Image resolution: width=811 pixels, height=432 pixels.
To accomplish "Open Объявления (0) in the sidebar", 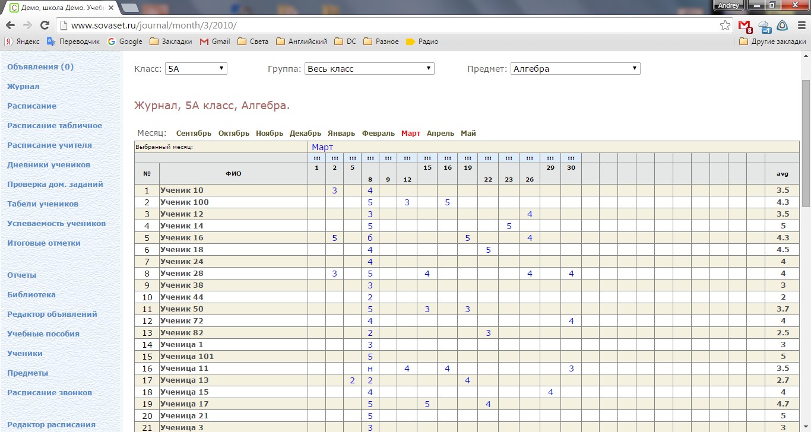I will point(40,67).
